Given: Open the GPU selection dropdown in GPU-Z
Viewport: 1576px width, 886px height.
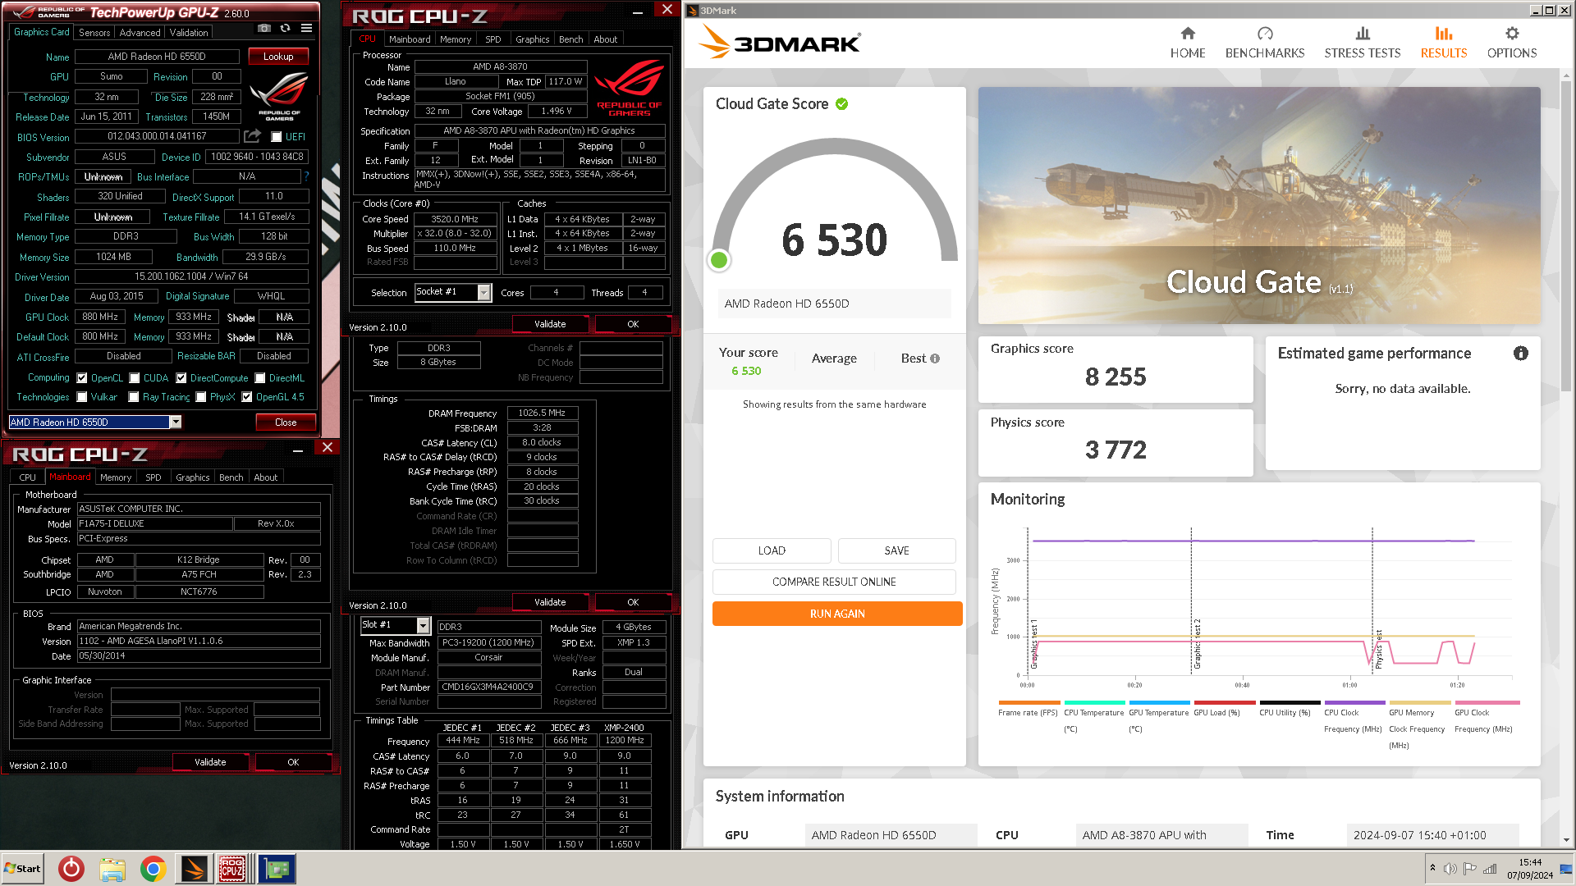Looking at the screenshot, I should (x=175, y=422).
